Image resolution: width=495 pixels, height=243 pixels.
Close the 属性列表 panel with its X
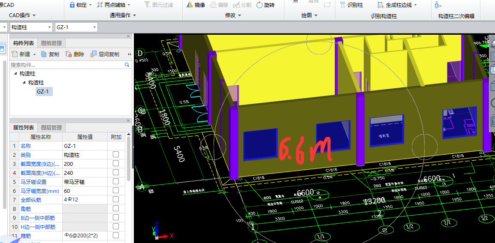click(128, 120)
